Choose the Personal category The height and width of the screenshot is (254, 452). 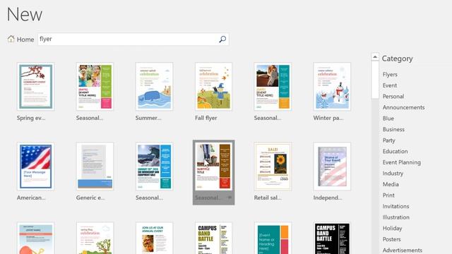(x=393, y=97)
